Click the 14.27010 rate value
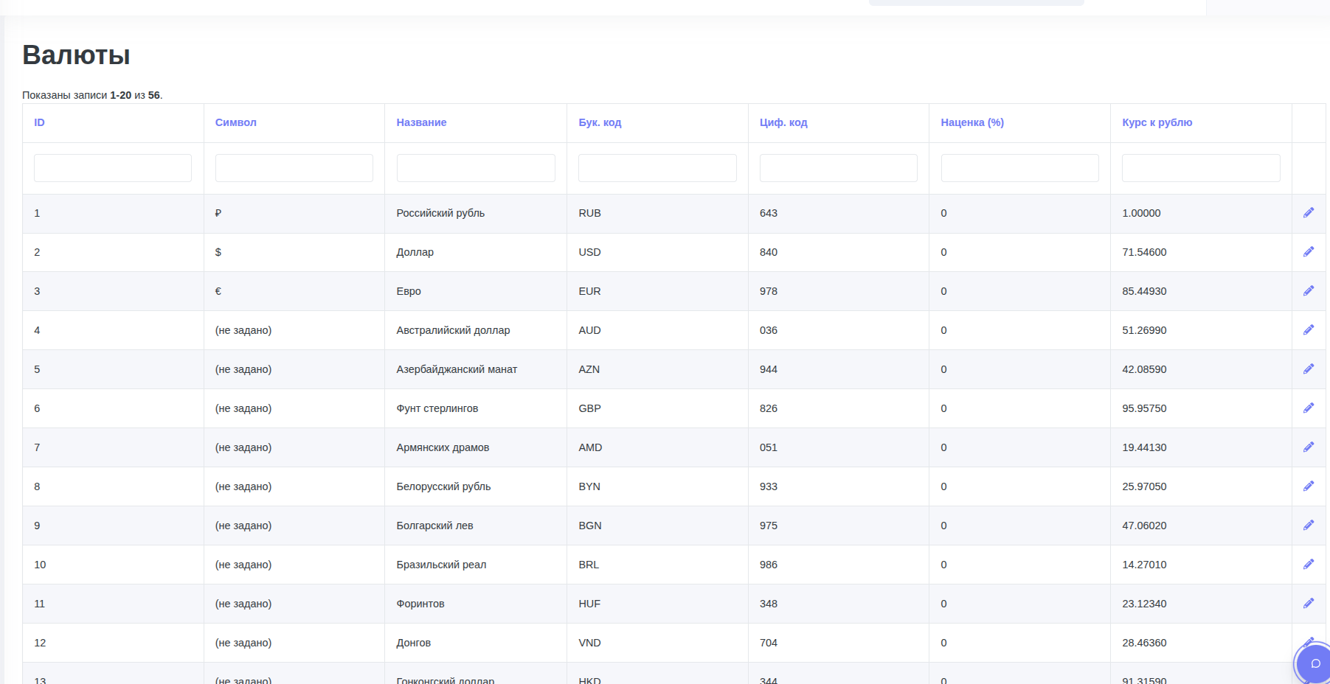1330x684 pixels. pyautogui.click(x=1144, y=565)
